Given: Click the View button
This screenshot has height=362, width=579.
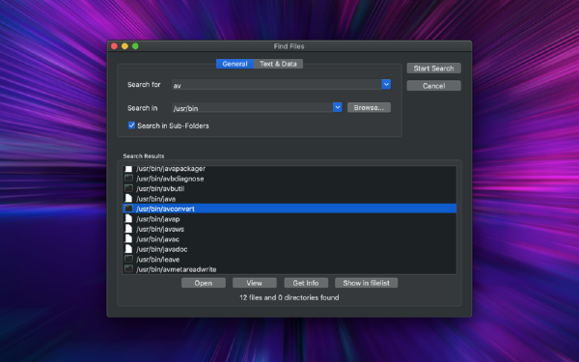Looking at the screenshot, I should [255, 283].
